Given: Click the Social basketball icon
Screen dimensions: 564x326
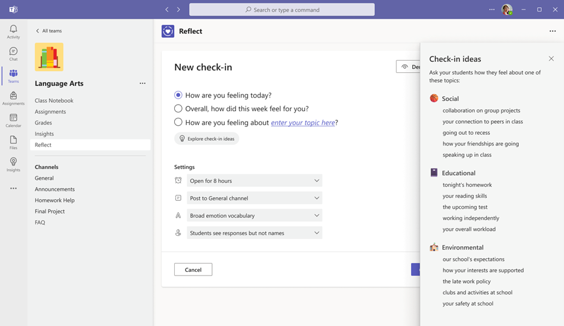Looking at the screenshot, I should point(434,98).
